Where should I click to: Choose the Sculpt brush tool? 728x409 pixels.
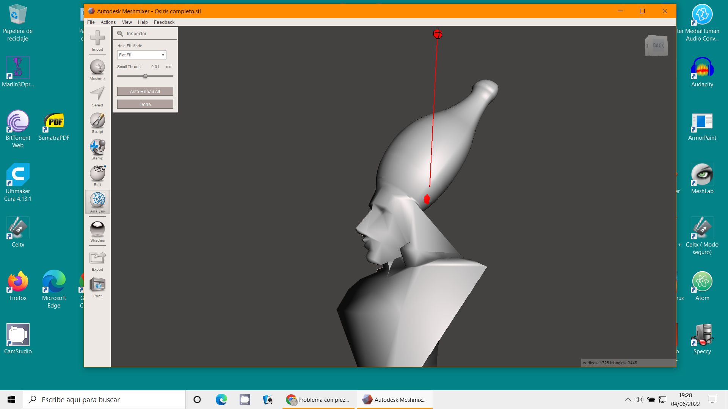click(x=97, y=121)
